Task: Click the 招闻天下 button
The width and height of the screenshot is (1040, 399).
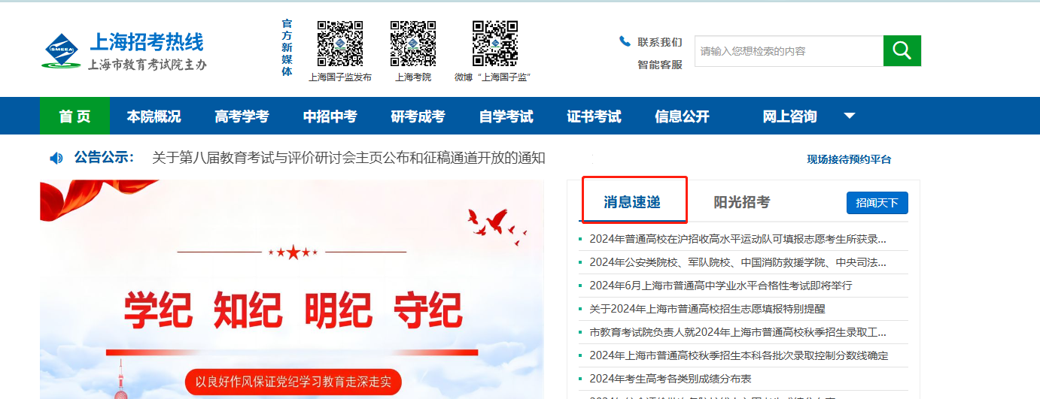Action: click(x=877, y=203)
